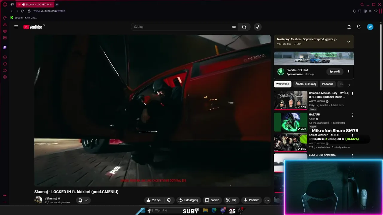Open MYŚLĘ O BLISKICH video thumbnail

pyautogui.click(x=291, y=101)
